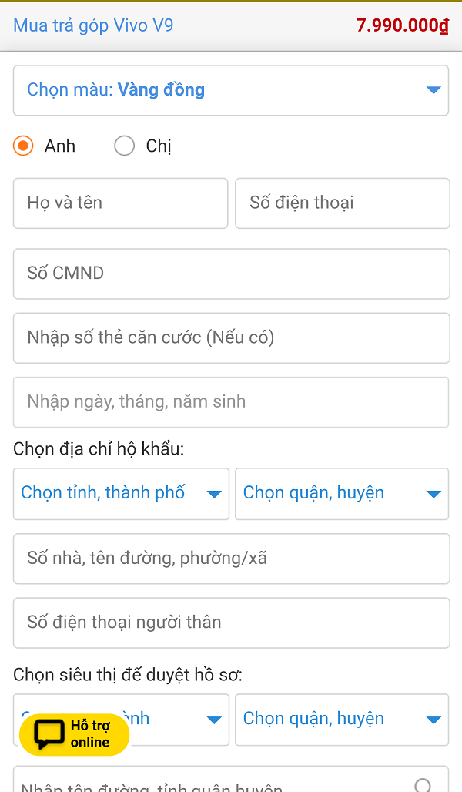Expand the Chọn tỉnh, thành phố dropdown for hộ khẩu
Image resolution: width=462 pixels, height=792 pixels.
(x=120, y=494)
